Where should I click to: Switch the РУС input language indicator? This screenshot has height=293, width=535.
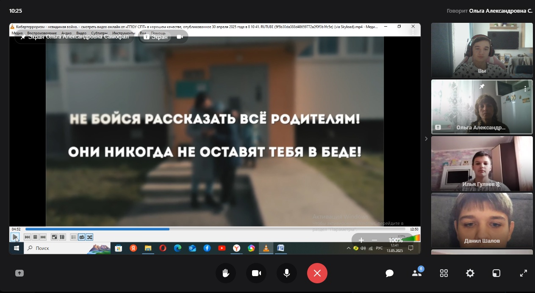pyautogui.click(x=379, y=248)
